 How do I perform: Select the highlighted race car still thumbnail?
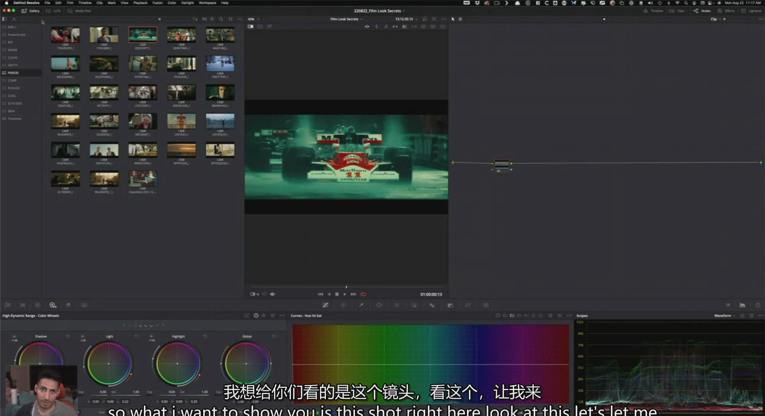pos(143,35)
